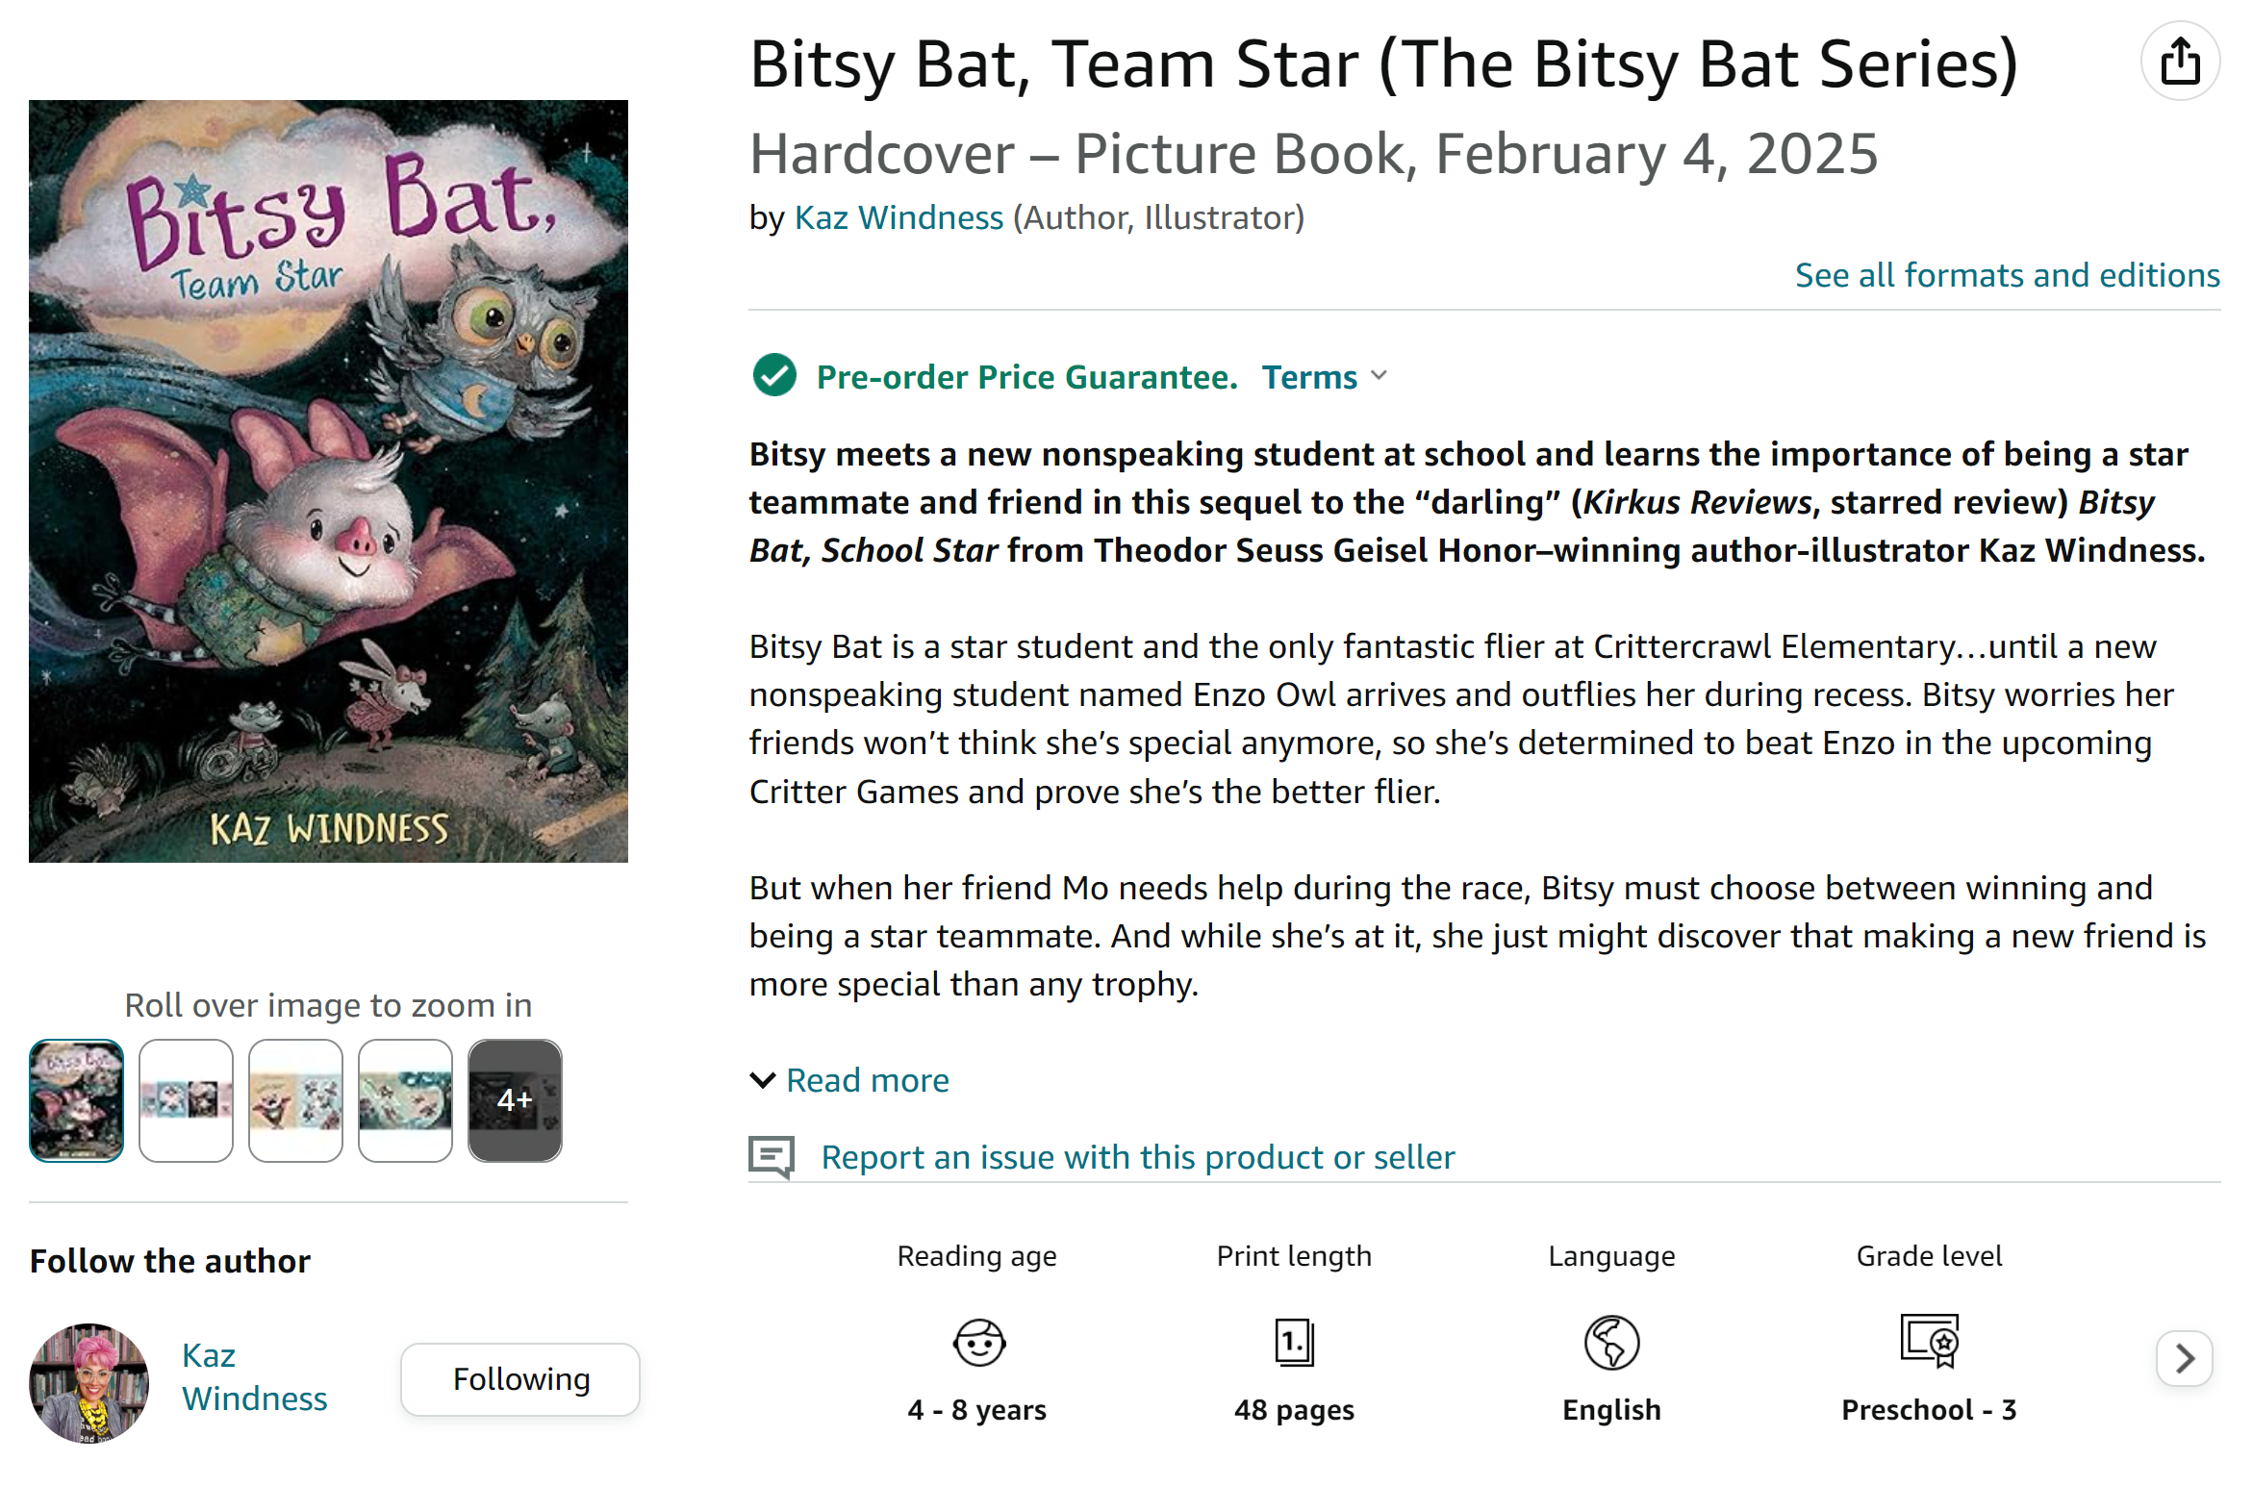The width and height of the screenshot is (2253, 1512).
Task: Click the main Bitsy Bat cover image
Action: 328,481
